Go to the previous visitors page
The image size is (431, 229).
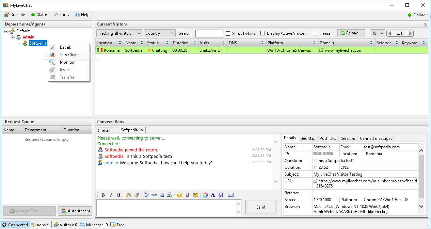coord(389,33)
